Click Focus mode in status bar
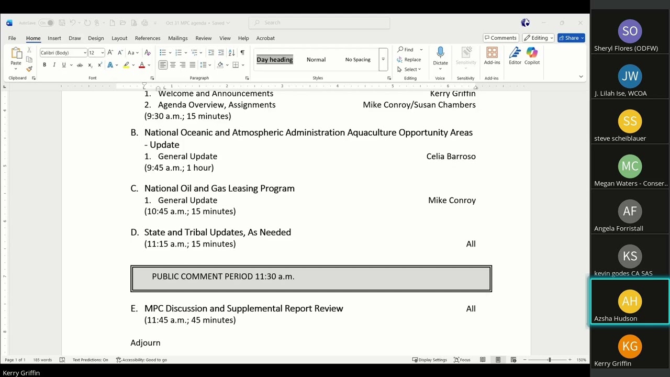Image resolution: width=670 pixels, height=377 pixels. [462, 360]
